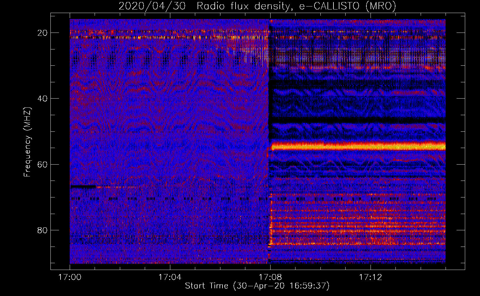Click the 20 MHz frequency tick label
480x296 pixels.
point(42,33)
